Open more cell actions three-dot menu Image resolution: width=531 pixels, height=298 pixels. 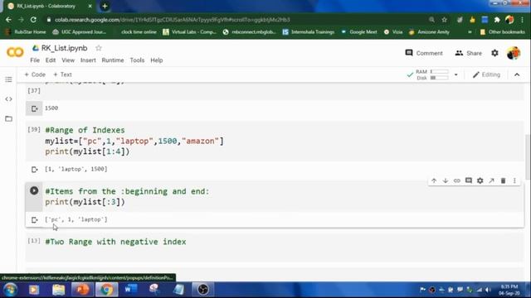(514, 180)
